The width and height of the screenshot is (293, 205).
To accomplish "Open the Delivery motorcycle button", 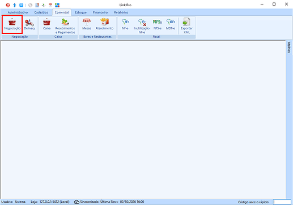I will click(29, 24).
